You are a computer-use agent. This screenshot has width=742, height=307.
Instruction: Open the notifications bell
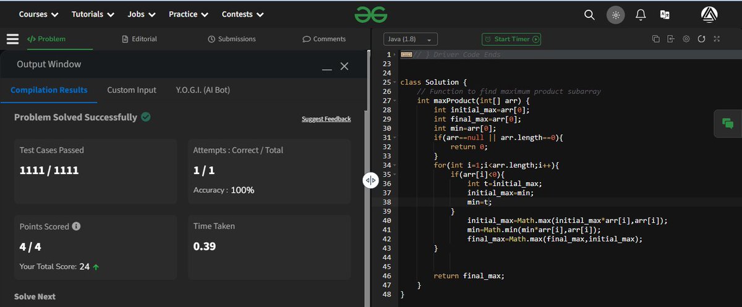coord(641,15)
